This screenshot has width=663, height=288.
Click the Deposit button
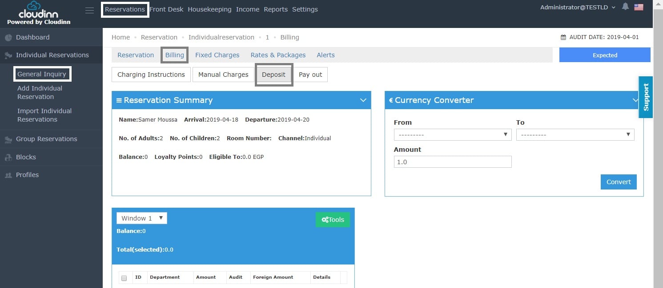click(x=273, y=75)
